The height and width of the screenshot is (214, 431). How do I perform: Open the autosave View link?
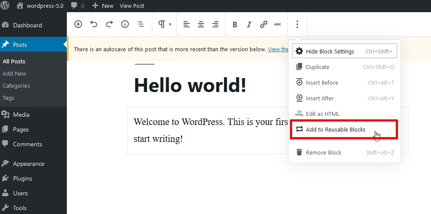tap(278, 49)
